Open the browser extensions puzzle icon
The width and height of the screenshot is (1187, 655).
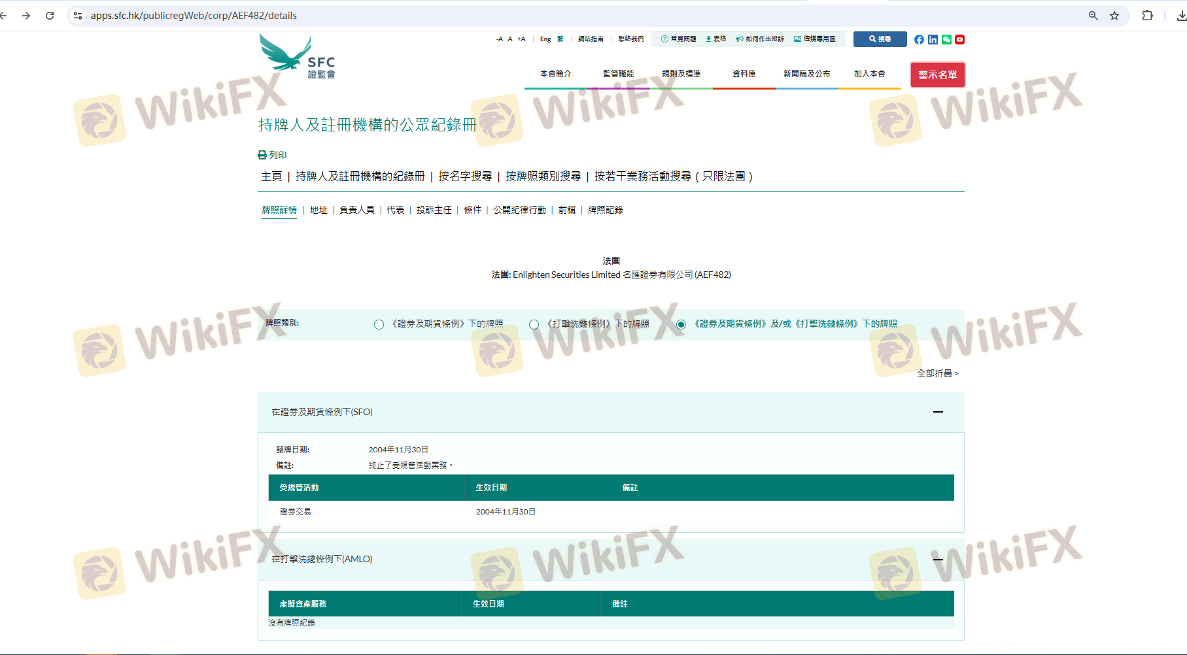coord(1147,16)
